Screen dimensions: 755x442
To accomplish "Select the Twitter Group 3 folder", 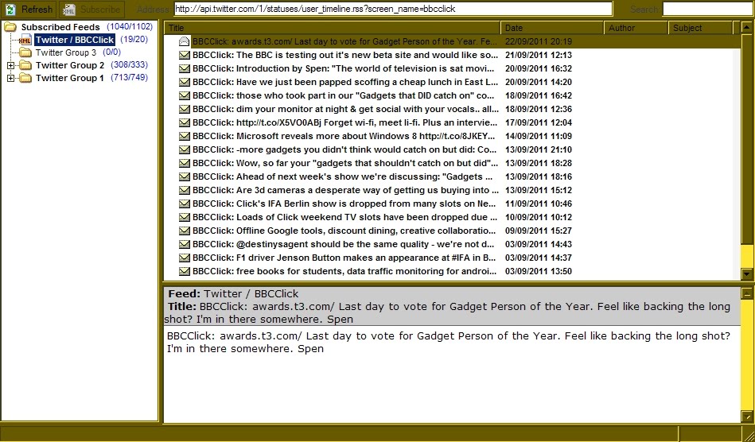I will (66, 52).
